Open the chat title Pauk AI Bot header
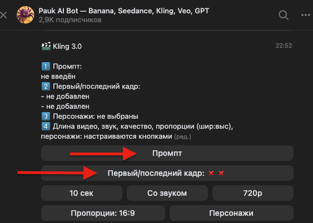Image resolution: width=313 pixels, height=223 pixels. coord(124,11)
